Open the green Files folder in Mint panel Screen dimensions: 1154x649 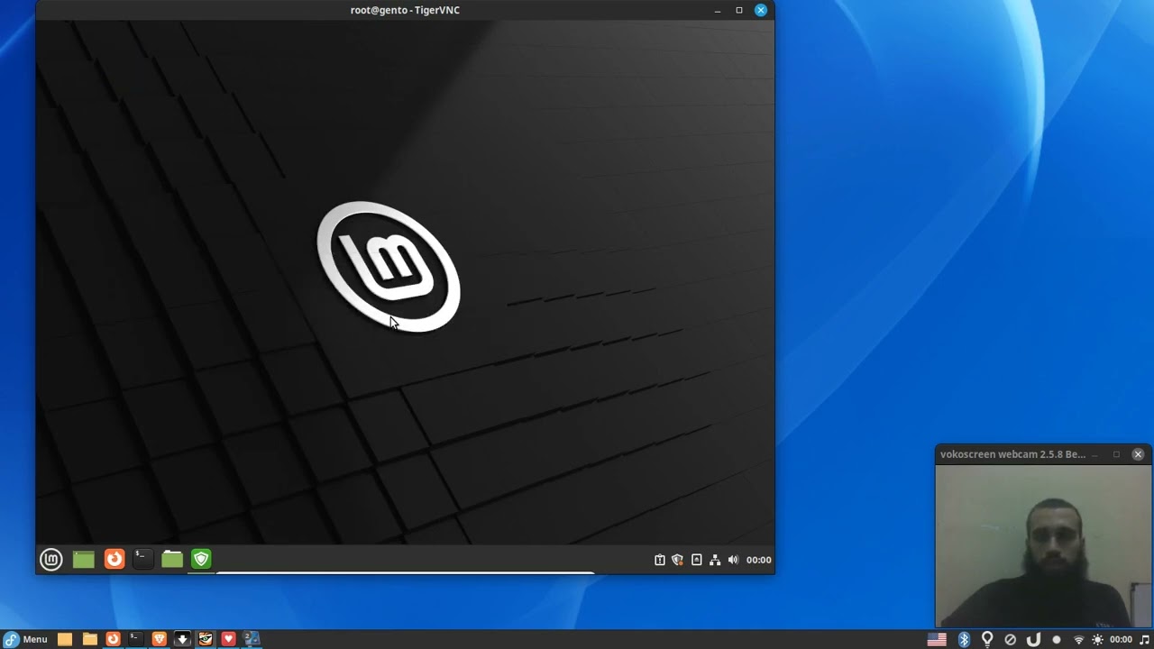point(172,560)
